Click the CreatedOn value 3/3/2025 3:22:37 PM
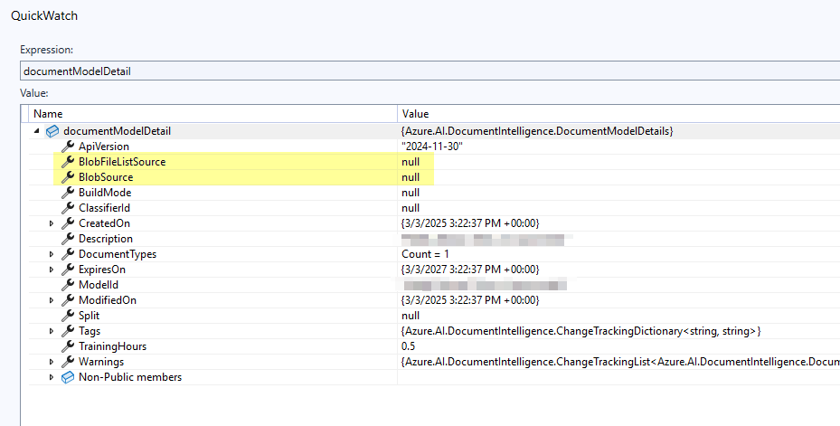840x426 pixels. point(470,222)
